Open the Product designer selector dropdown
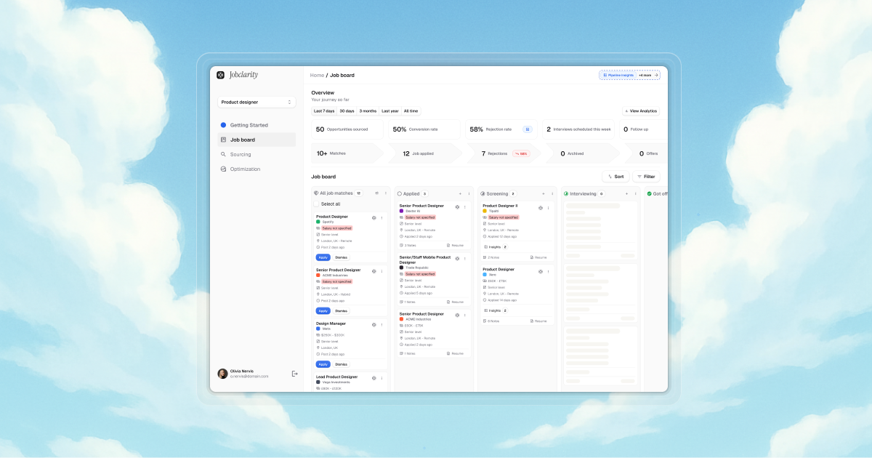872x458 pixels. tap(257, 102)
